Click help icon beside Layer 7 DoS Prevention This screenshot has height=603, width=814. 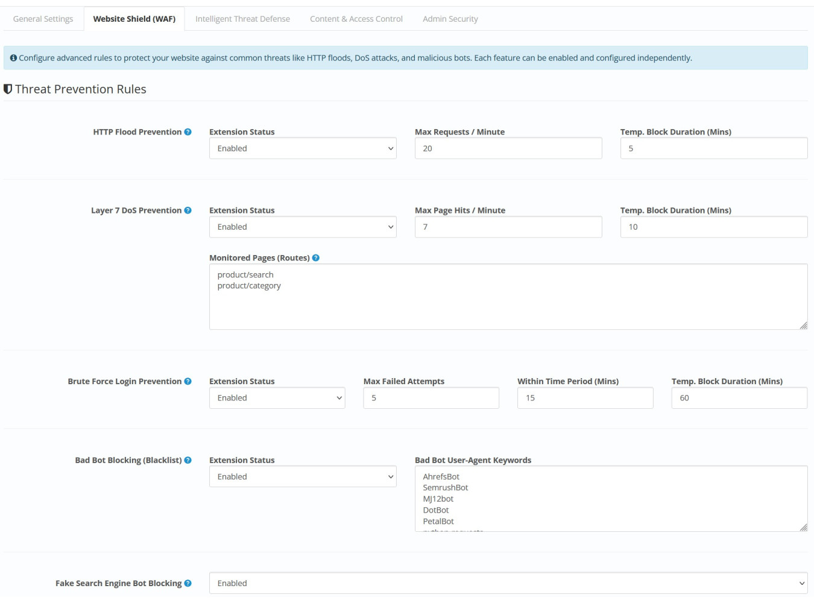(188, 210)
